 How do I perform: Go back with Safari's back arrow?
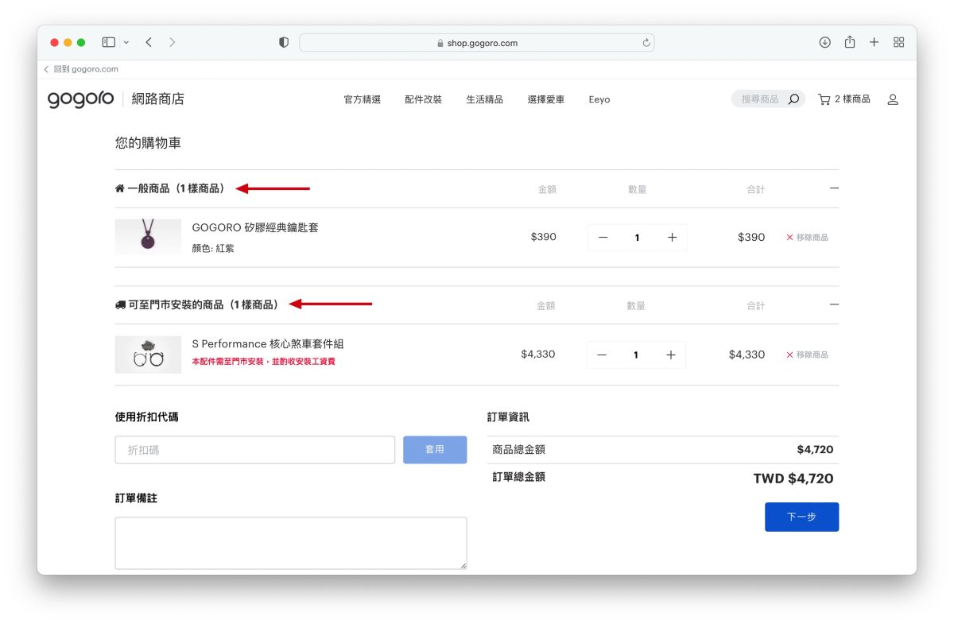click(x=149, y=42)
